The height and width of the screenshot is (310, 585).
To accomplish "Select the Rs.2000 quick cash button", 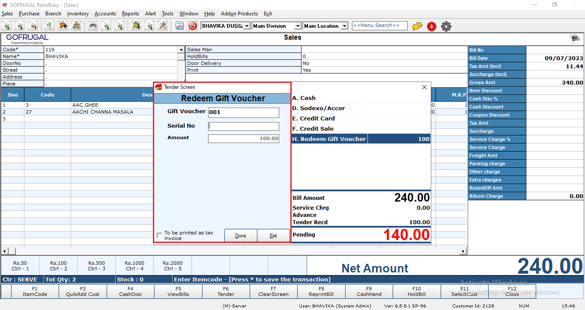I will click(173, 266).
